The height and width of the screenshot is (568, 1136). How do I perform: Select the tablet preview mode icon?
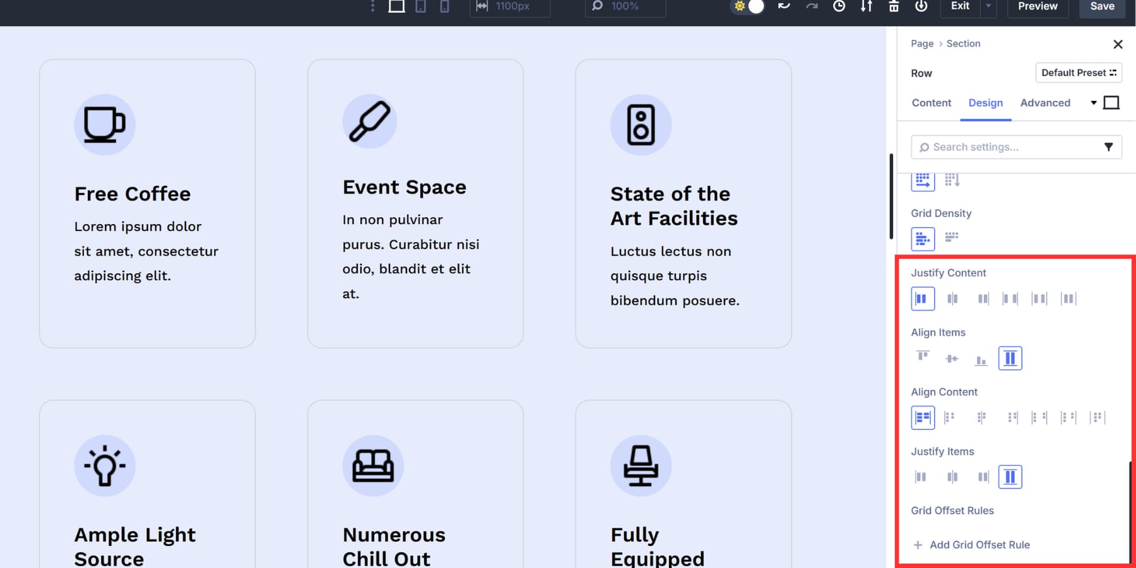(x=420, y=6)
